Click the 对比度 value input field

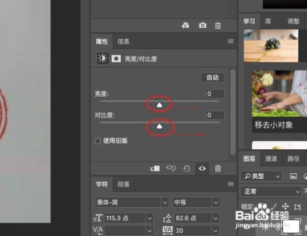215,115
